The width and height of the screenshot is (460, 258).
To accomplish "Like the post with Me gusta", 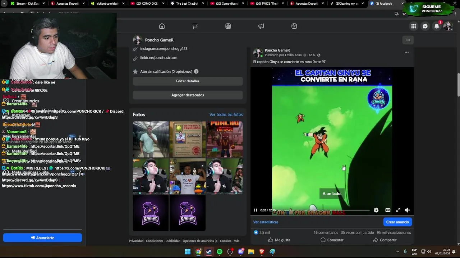I will coord(279,240).
